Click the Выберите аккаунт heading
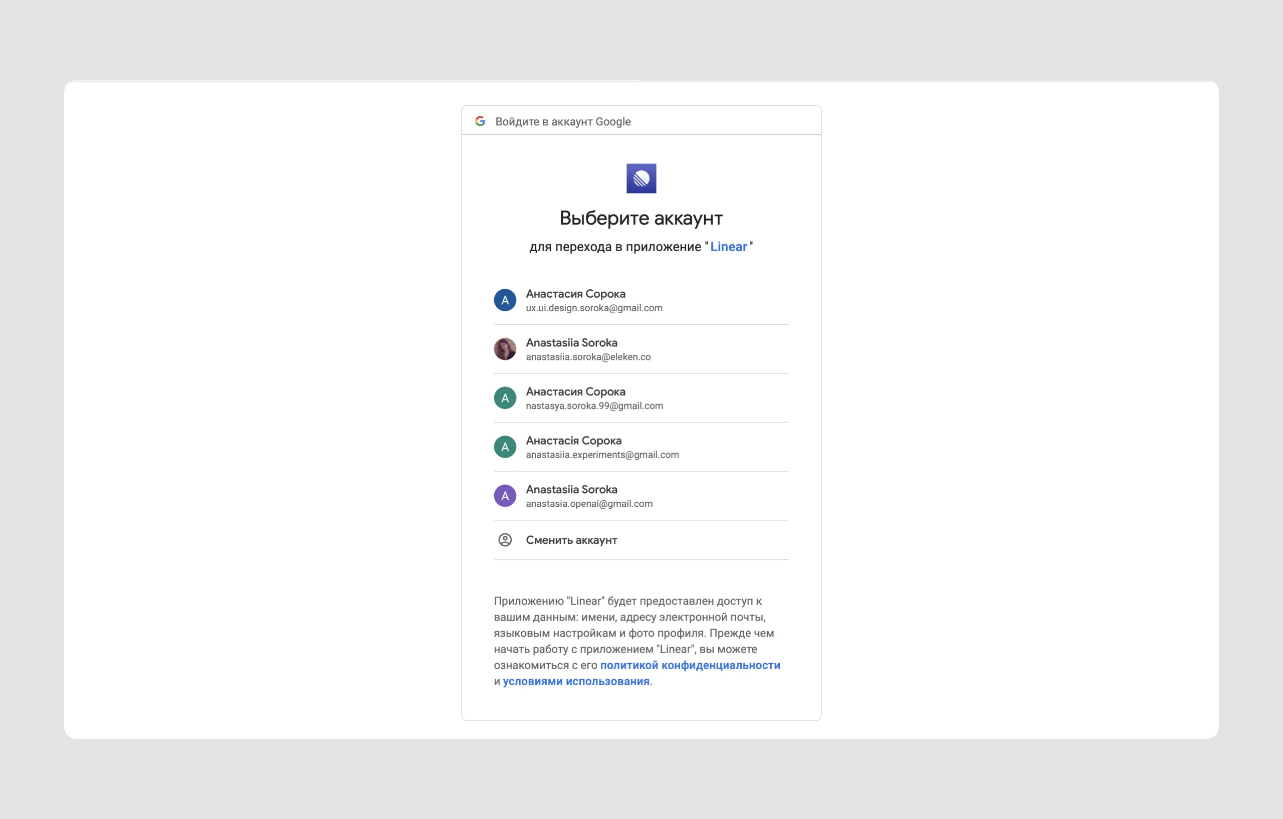The height and width of the screenshot is (819, 1283). point(641,218)
